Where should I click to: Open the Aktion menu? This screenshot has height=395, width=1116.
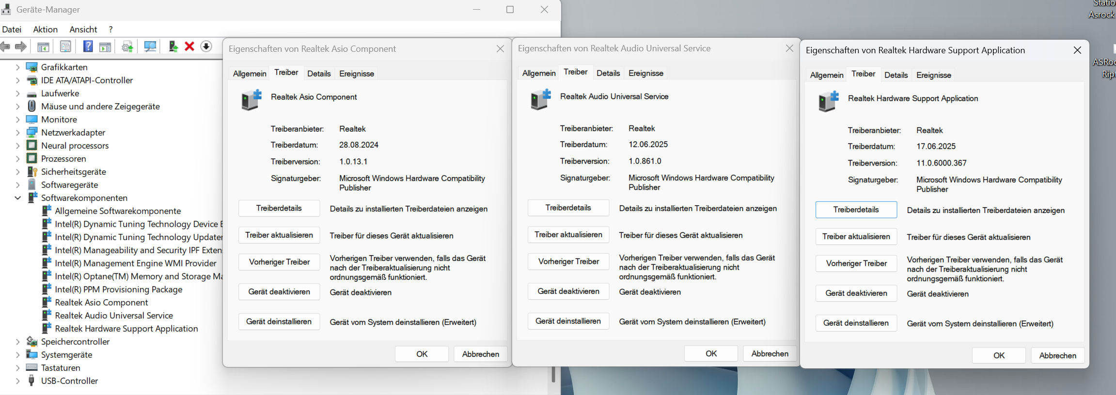[x=46, y=30]
